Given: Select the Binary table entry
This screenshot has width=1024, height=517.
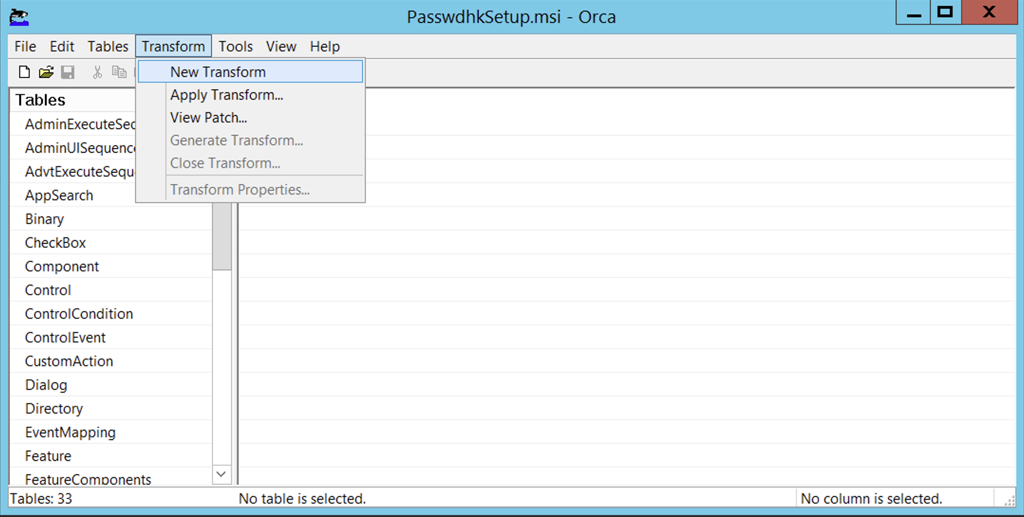Looking at the screenshot, I should pos(44,219).
